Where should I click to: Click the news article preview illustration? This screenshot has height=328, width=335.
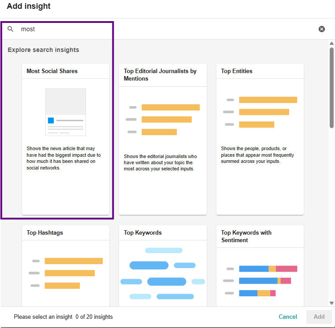66,112
